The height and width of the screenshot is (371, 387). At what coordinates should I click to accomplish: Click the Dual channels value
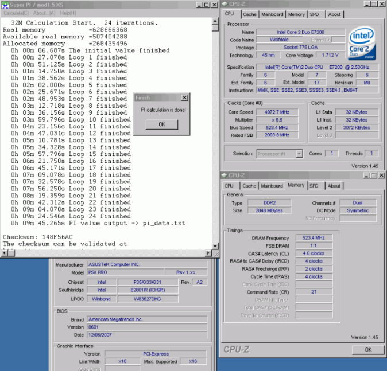point(358,203)
